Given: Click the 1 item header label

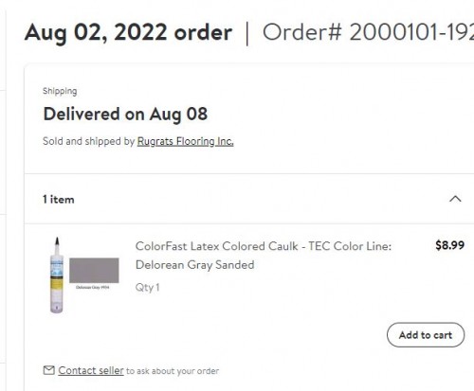Looking at the screenshot, I should 59,200.
